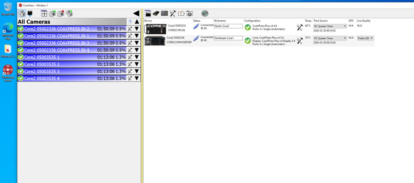Viewport: 414px width, 183px height.
Task: Open configuration tools for North-Core2 device
Action: pyautogui.click(x=300, y=27)
